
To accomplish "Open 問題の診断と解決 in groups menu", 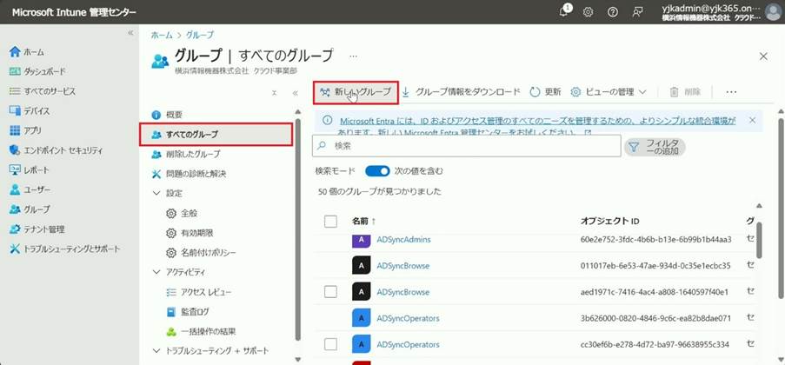I will (189, 174).
